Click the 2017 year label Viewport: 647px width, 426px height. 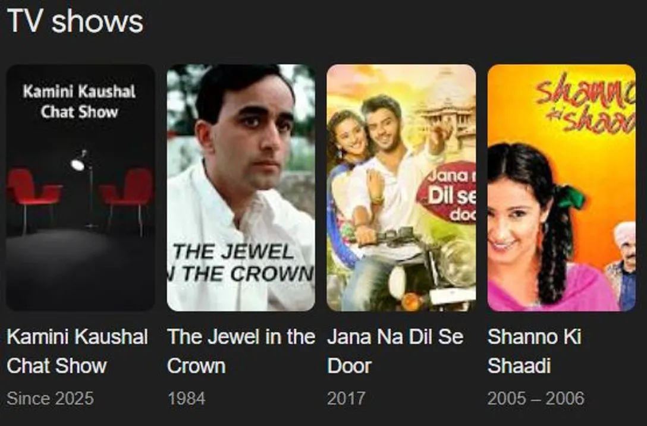346,398
